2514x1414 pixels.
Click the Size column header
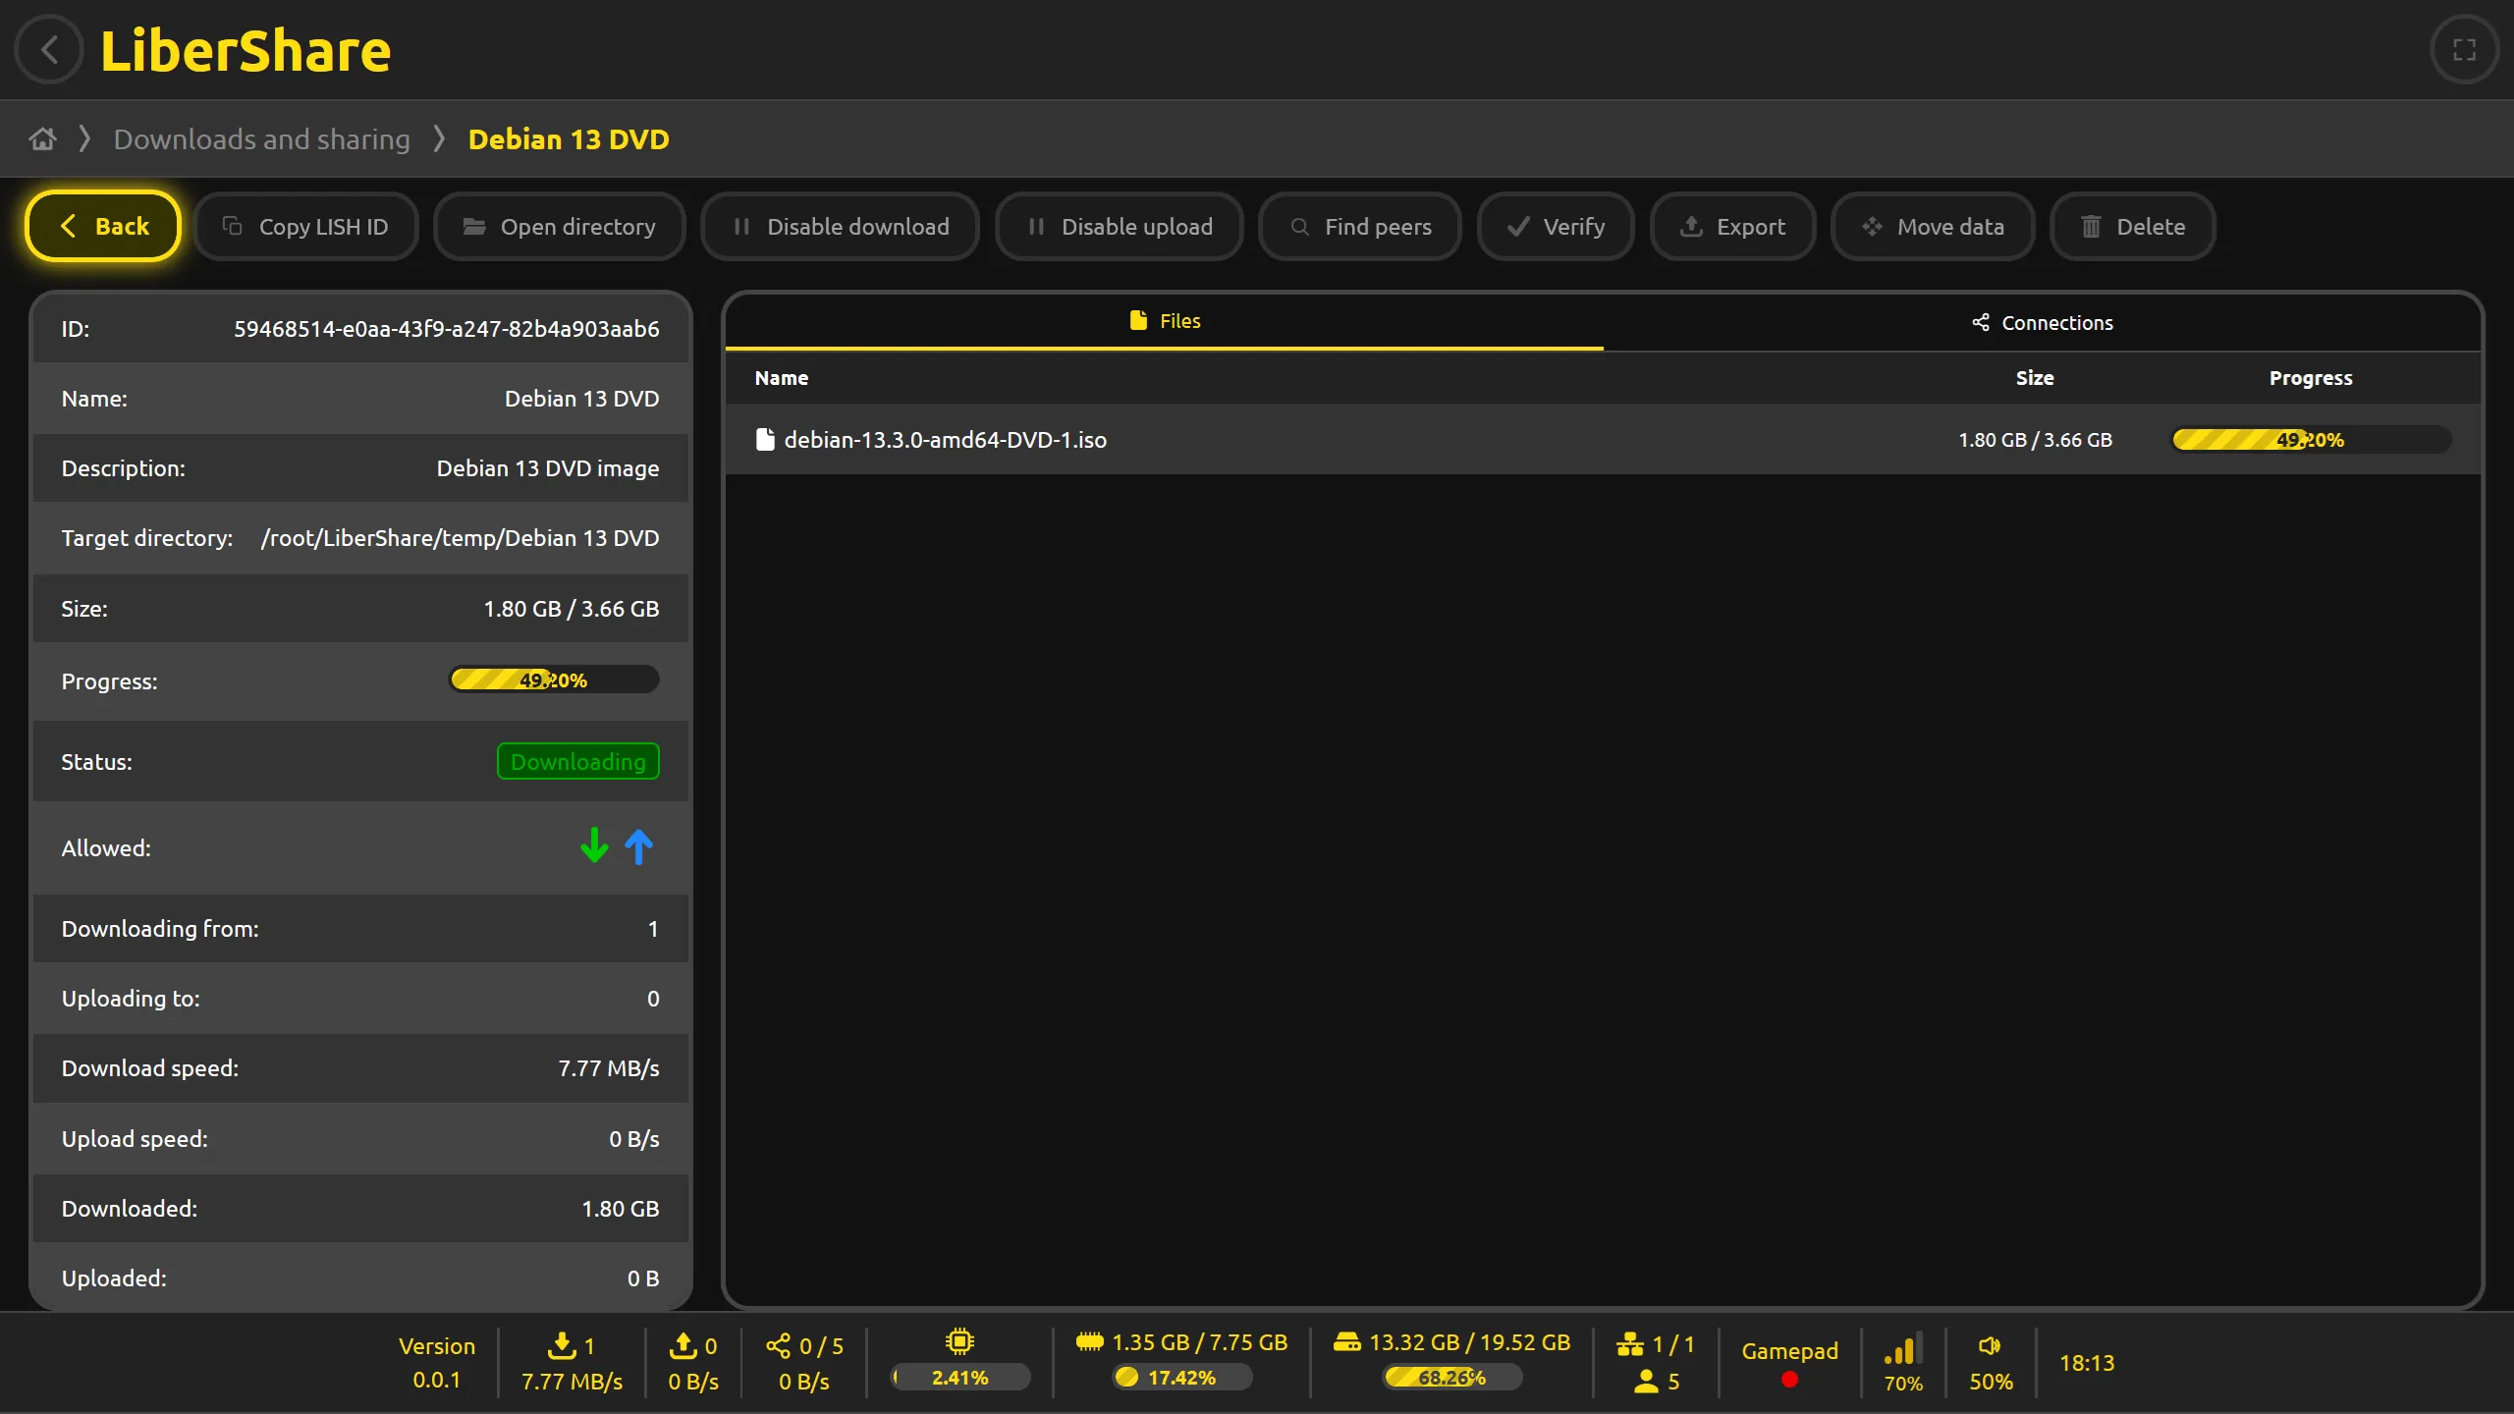tap(2035, 377)
